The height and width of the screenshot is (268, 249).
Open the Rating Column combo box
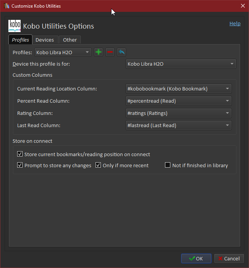179,113
